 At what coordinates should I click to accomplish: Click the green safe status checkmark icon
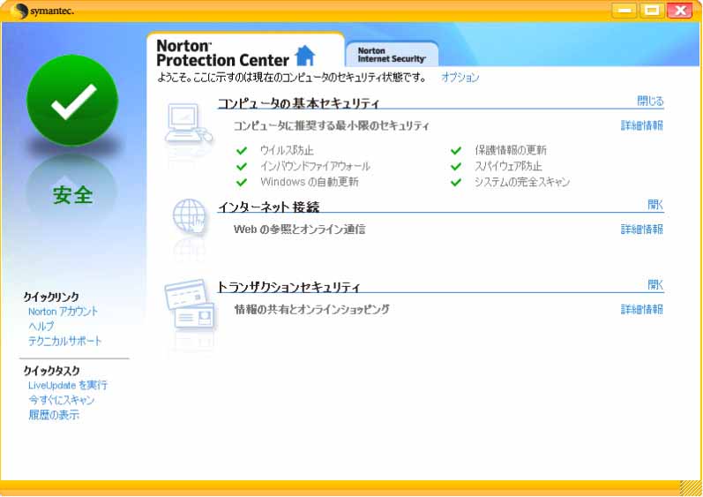click(72, 101)
